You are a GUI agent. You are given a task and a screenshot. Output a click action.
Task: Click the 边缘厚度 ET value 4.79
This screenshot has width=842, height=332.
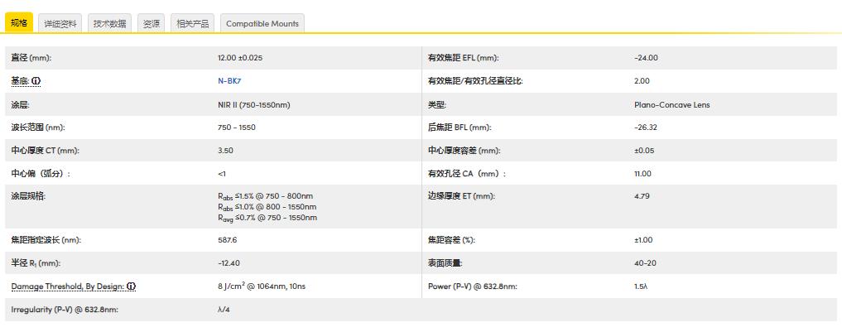tap(642, 196)
